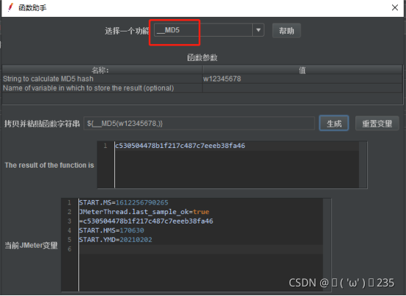This screenshot has height=296, width=406.
Task: Click the 'The result of the function is' label
Action: [x=49, y=166]
